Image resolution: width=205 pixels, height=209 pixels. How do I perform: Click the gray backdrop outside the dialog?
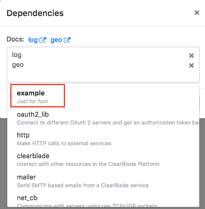pyautogui.click(x=4, y=164)
